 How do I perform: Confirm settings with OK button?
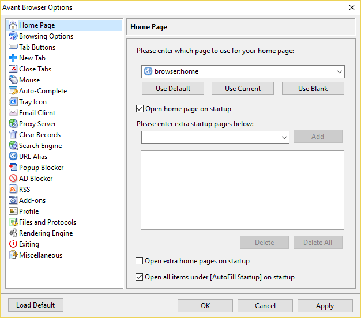(x=205, y=305)
